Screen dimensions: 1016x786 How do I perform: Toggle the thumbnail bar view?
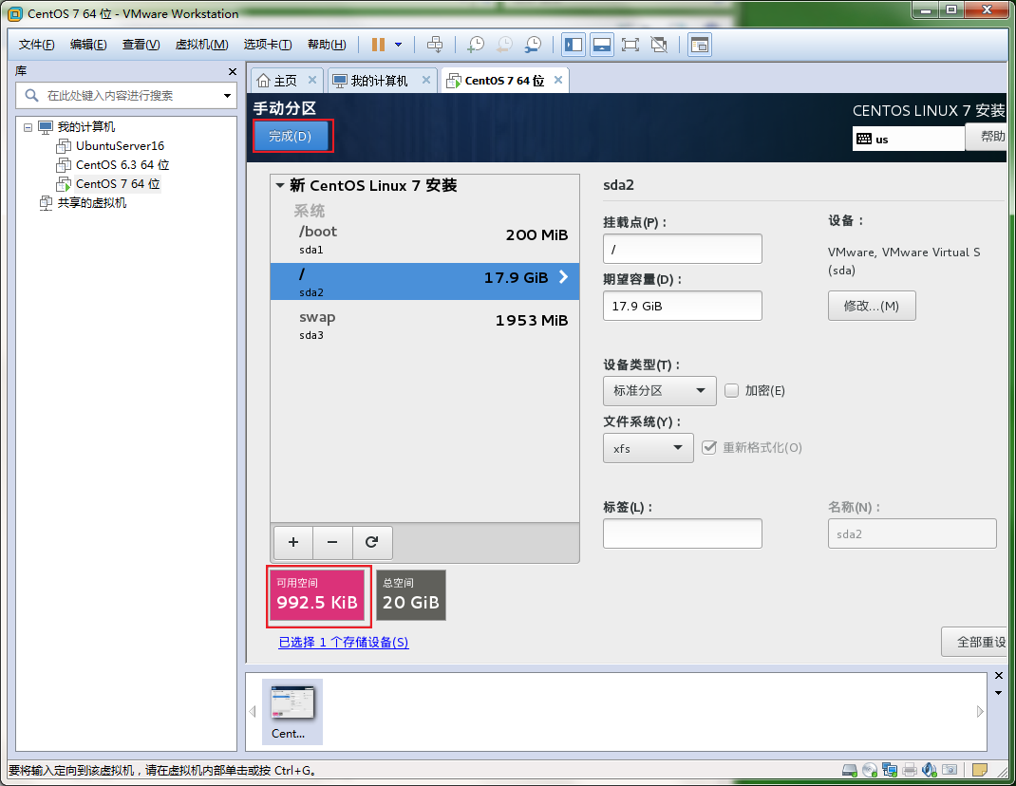(602, 45)
